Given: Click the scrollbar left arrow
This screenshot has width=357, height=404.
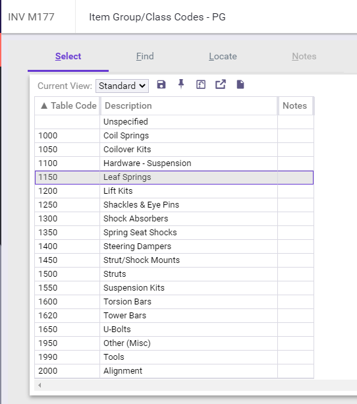Looking at the screenshot, I should coord(40,385).
